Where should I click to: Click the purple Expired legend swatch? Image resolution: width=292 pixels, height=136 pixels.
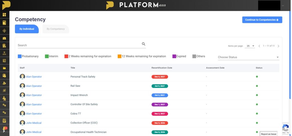174,56
